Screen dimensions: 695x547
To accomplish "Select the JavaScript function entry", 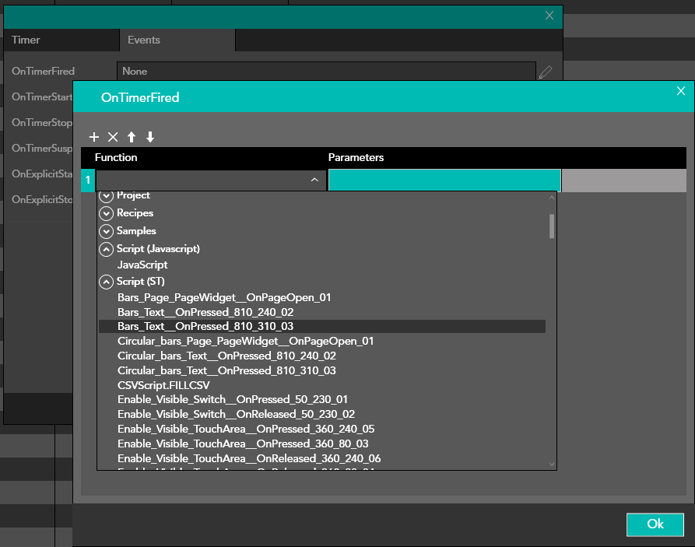I will (142, 265).
